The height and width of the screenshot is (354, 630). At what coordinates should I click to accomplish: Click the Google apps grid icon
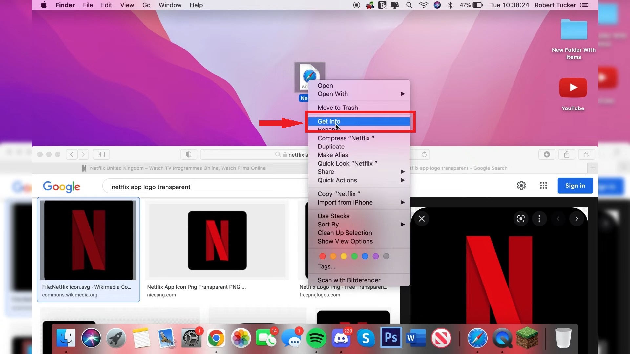(543, 186)
